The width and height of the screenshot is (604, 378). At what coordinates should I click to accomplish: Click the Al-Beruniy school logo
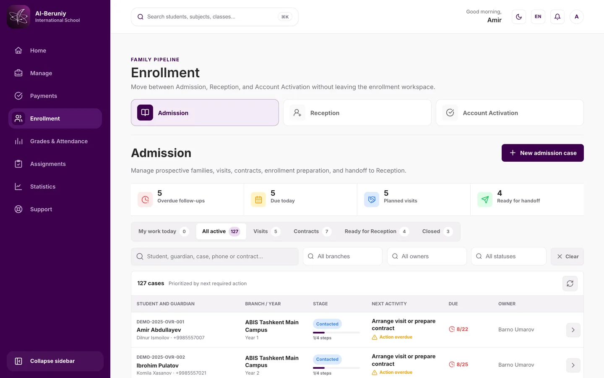18,17
